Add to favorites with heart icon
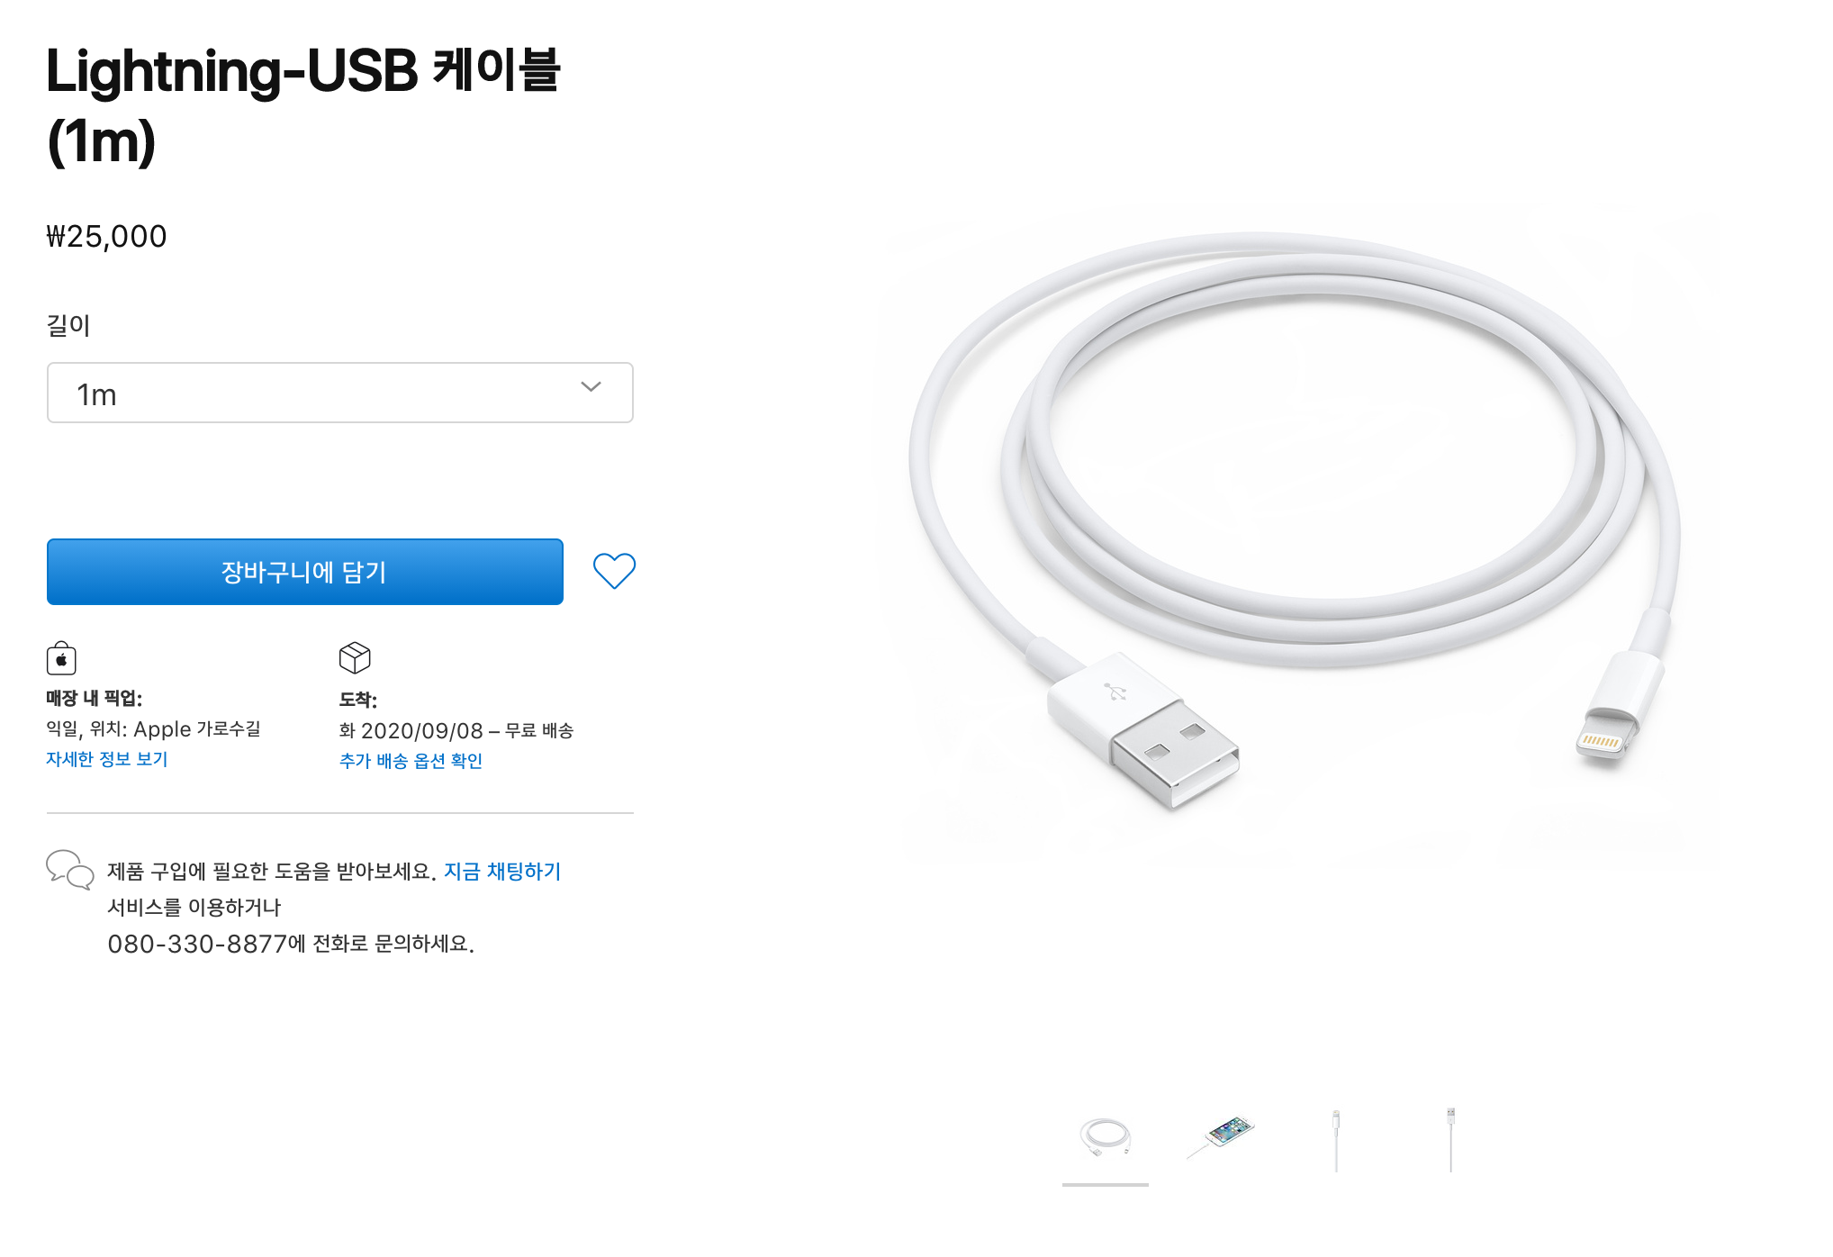Image resolution: width=1833 pixels, height=1257 pixels. coord(614,571)
